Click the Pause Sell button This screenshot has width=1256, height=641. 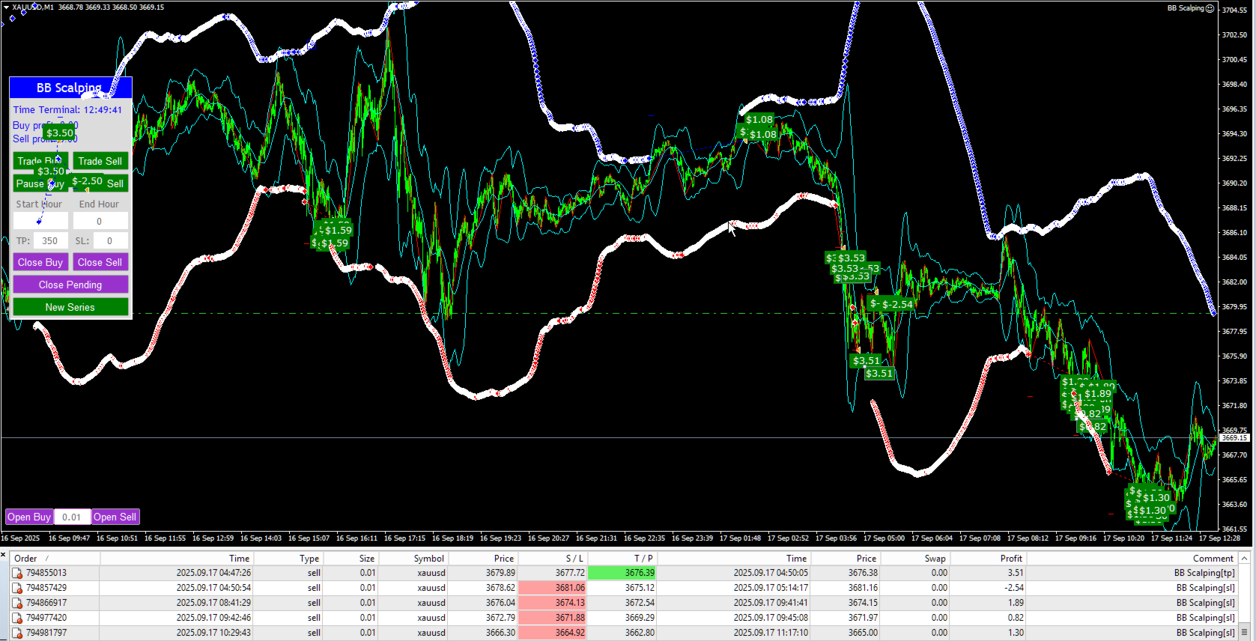pos(100,183)
